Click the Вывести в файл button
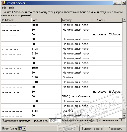The image size is (127, 132). coord(92,129)
